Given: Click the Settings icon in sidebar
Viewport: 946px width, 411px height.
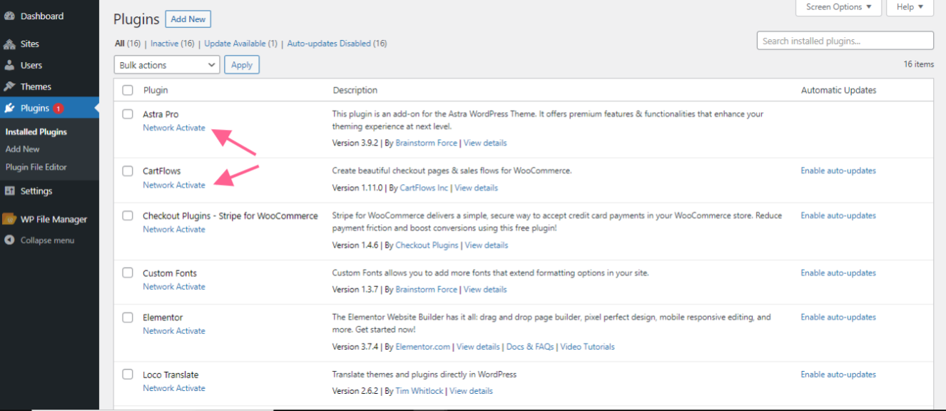Looking at the screenshot, I should coord(9,191).
